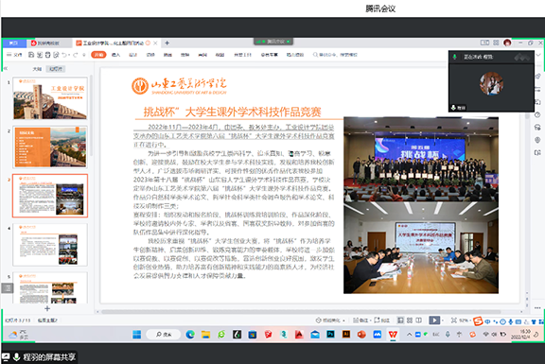Switch to the 大纲 outline tab
545x364 pixels.
tap(37, 69)
